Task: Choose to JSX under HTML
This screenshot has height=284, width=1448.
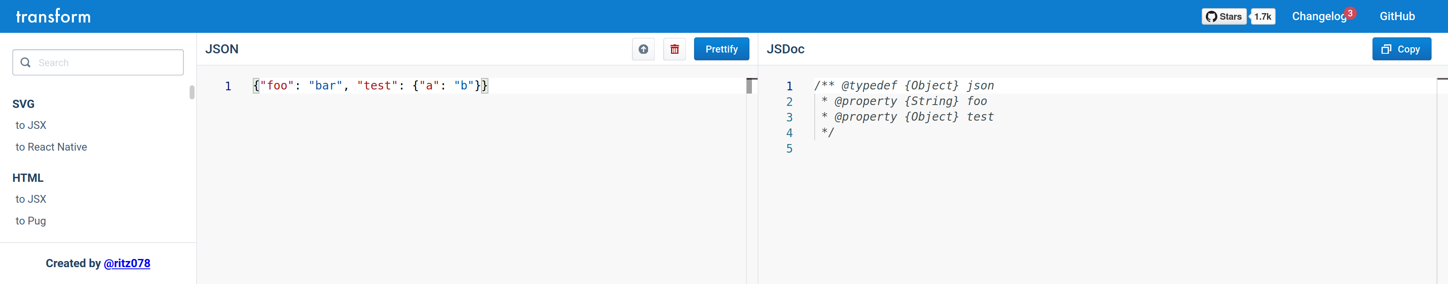Action: pos(31,199)
